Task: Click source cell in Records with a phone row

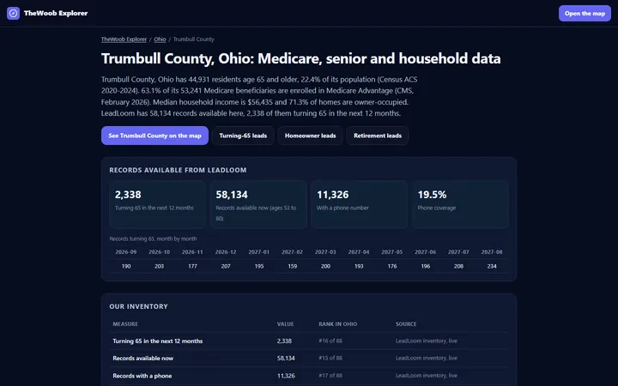Action: 427,376
